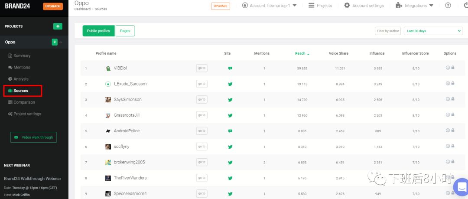Image resolution: width=468 pixels, height=199 pixels.
Task: Click chat site icon in ViBElol row
Action: (230, 68)
